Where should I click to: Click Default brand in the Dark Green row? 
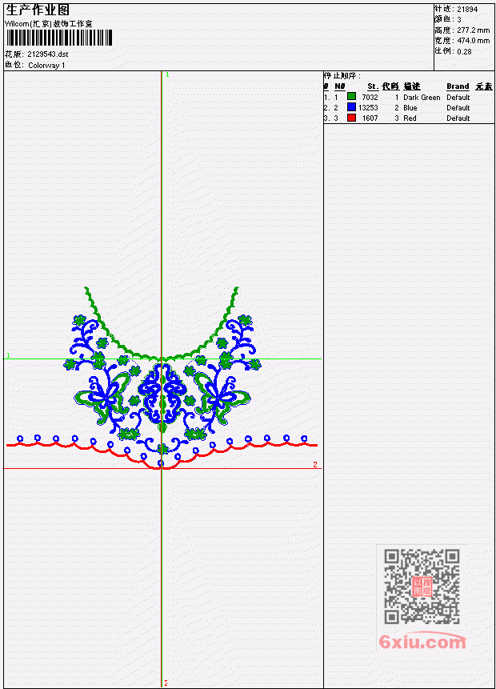coord(458,97)
